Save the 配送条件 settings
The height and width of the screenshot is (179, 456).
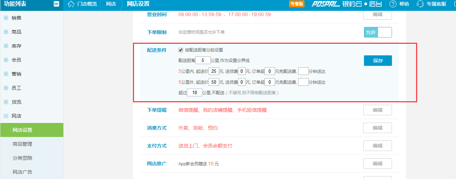pos(378,61)
